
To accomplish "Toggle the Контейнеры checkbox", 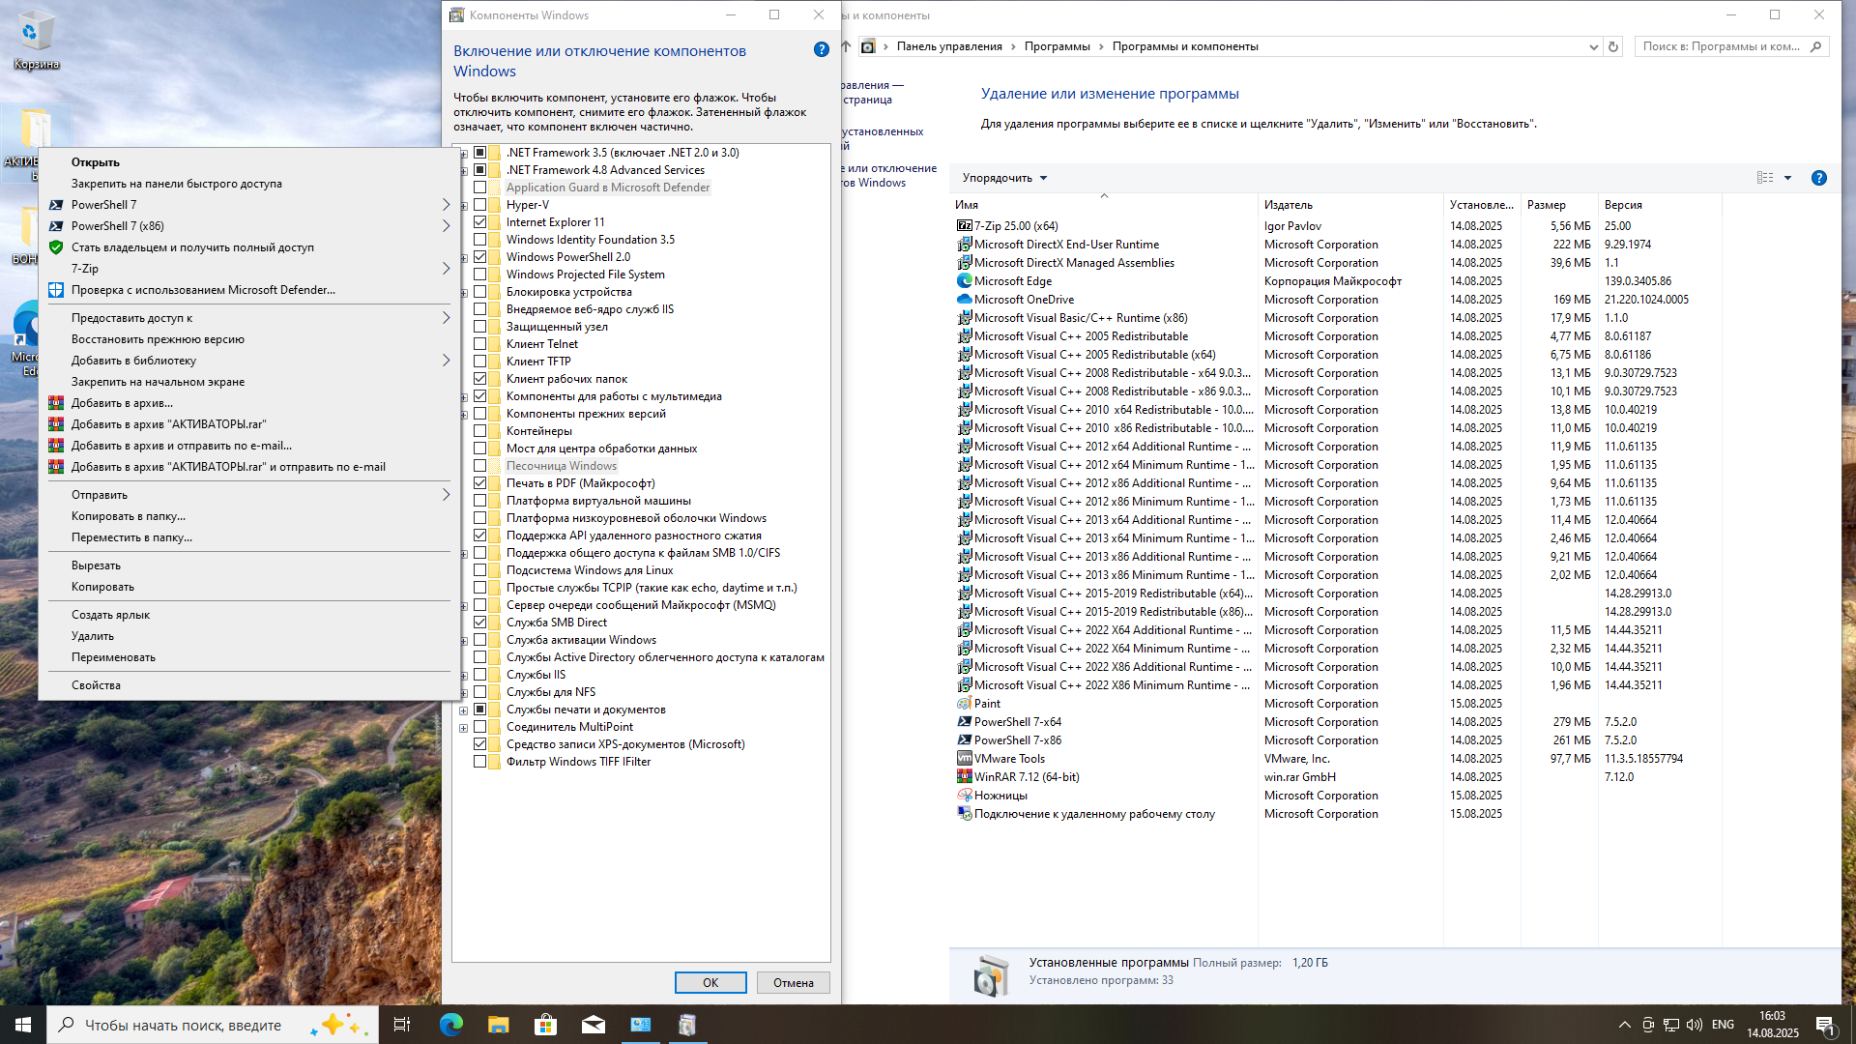I will (x=480, y=431).
